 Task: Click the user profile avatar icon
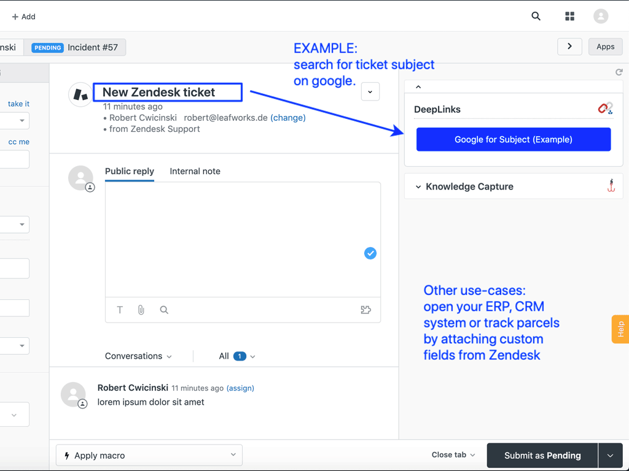pyautogui.click(x=601, y=17)
